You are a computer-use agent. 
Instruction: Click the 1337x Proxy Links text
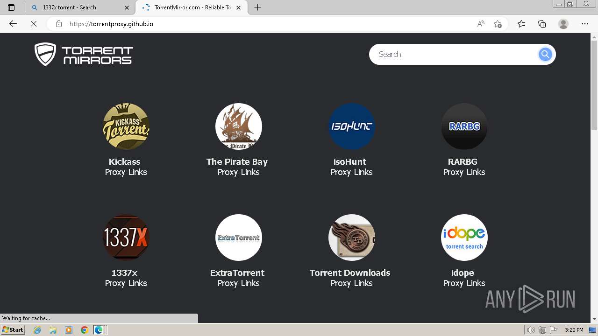pos(126,283)
